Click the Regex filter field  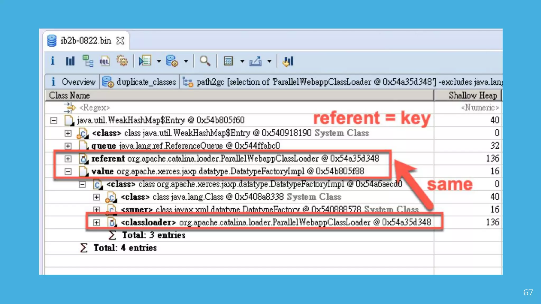tap(95, 108)
